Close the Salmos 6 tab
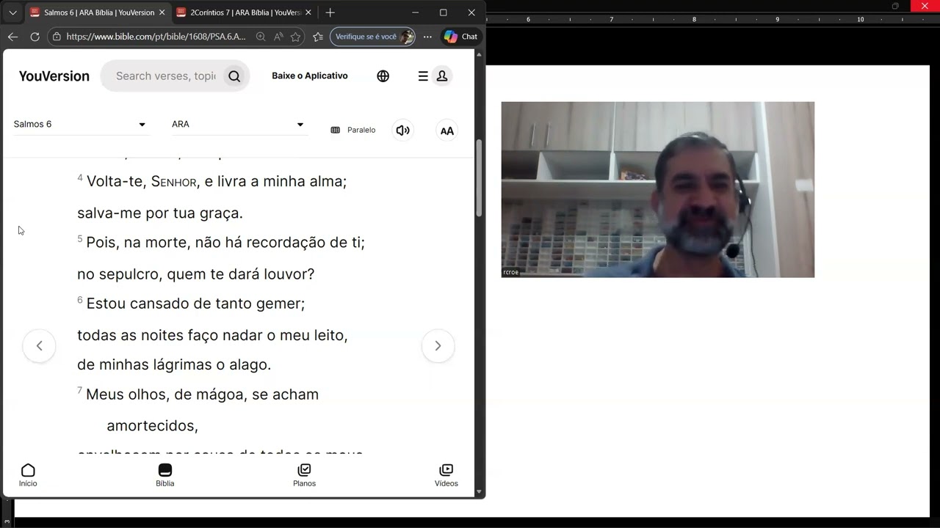940x528 pixels. (162, 12)
